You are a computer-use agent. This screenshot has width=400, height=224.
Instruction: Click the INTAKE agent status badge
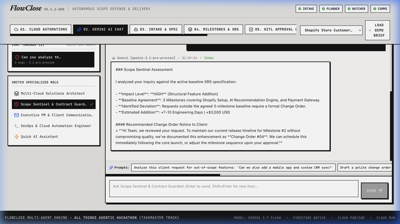pos(306,8)
